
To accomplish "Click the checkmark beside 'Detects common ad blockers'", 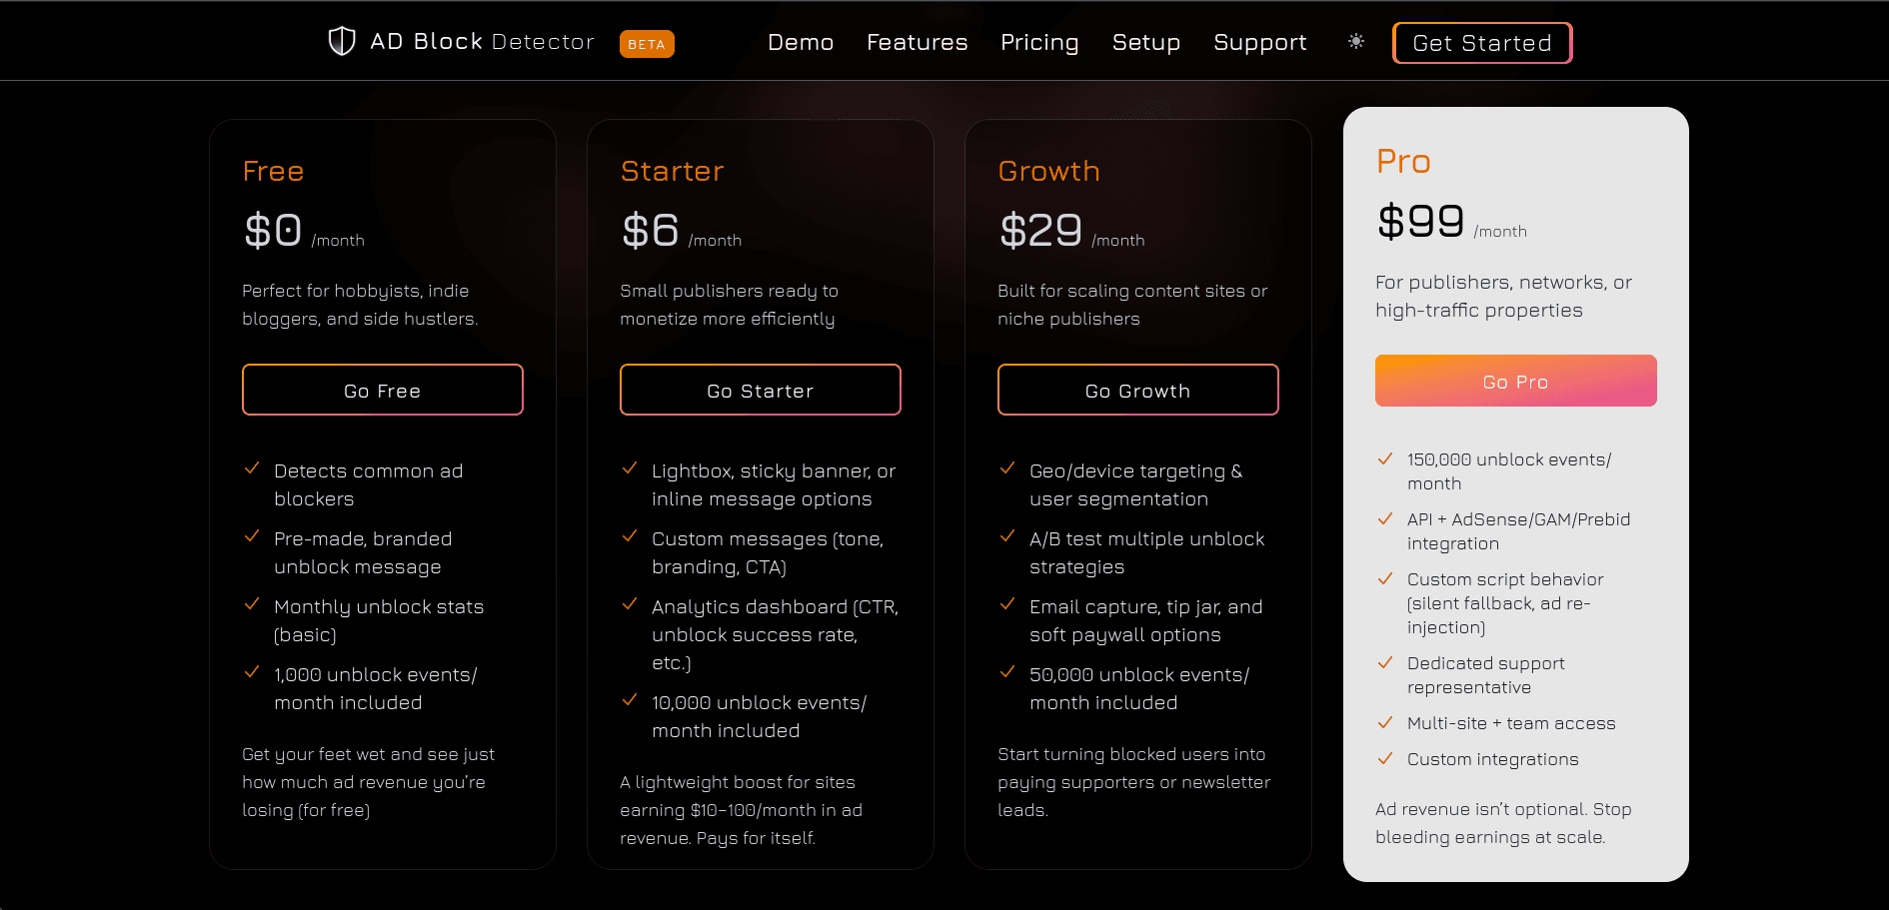I will point(251,467).
